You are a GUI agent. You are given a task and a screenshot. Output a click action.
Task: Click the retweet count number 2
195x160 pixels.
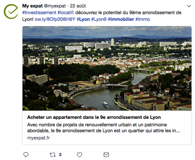pyautogui.click(x=60, y=154)
